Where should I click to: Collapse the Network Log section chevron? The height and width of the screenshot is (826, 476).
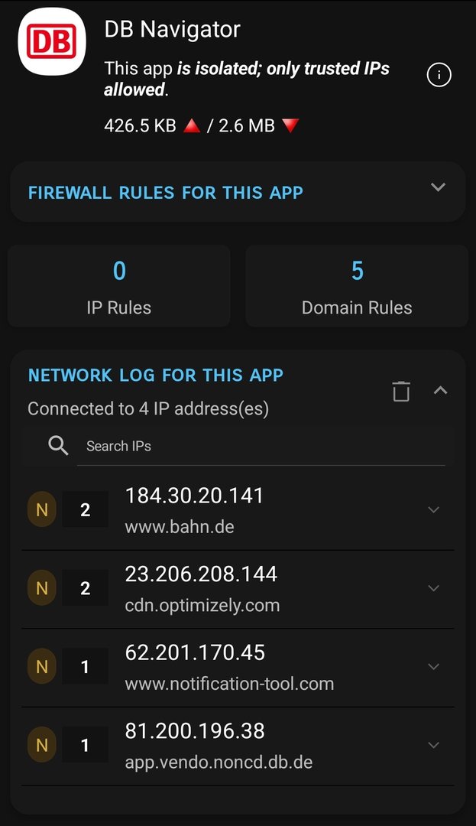(440, 390)
